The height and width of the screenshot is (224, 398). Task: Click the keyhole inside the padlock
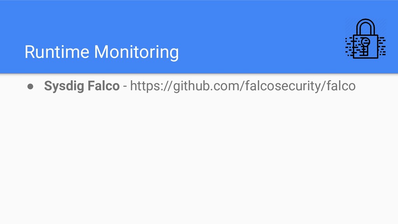coord(365,46)
